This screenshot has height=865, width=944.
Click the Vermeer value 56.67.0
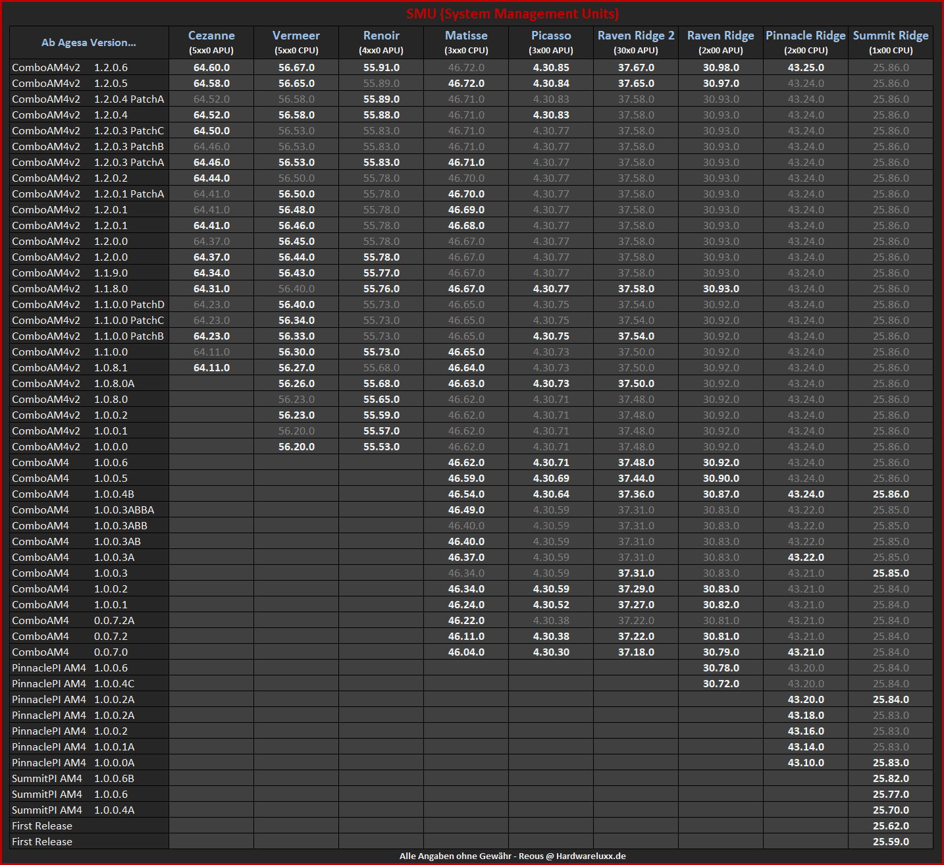pos(296,67)
